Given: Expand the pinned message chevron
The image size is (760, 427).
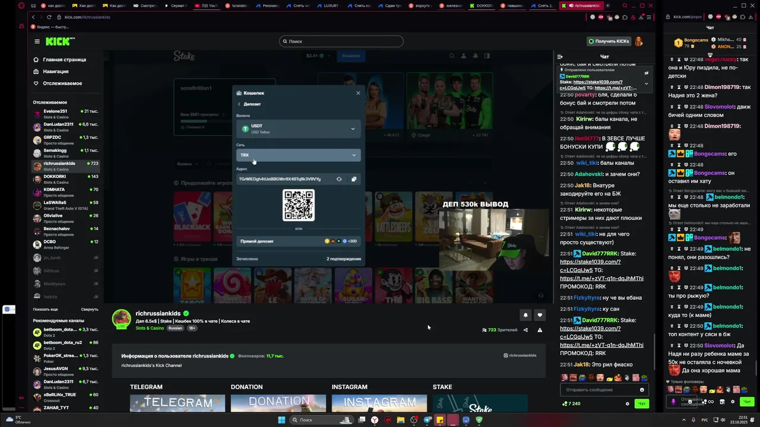Looking at the screenshot, I should coord(647,84).
